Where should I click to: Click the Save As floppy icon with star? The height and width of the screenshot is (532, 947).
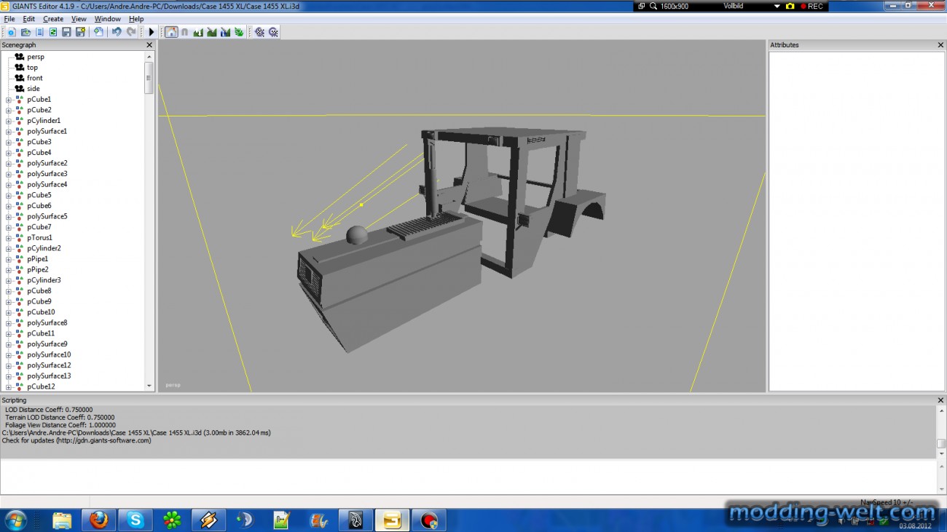(80, 32)
